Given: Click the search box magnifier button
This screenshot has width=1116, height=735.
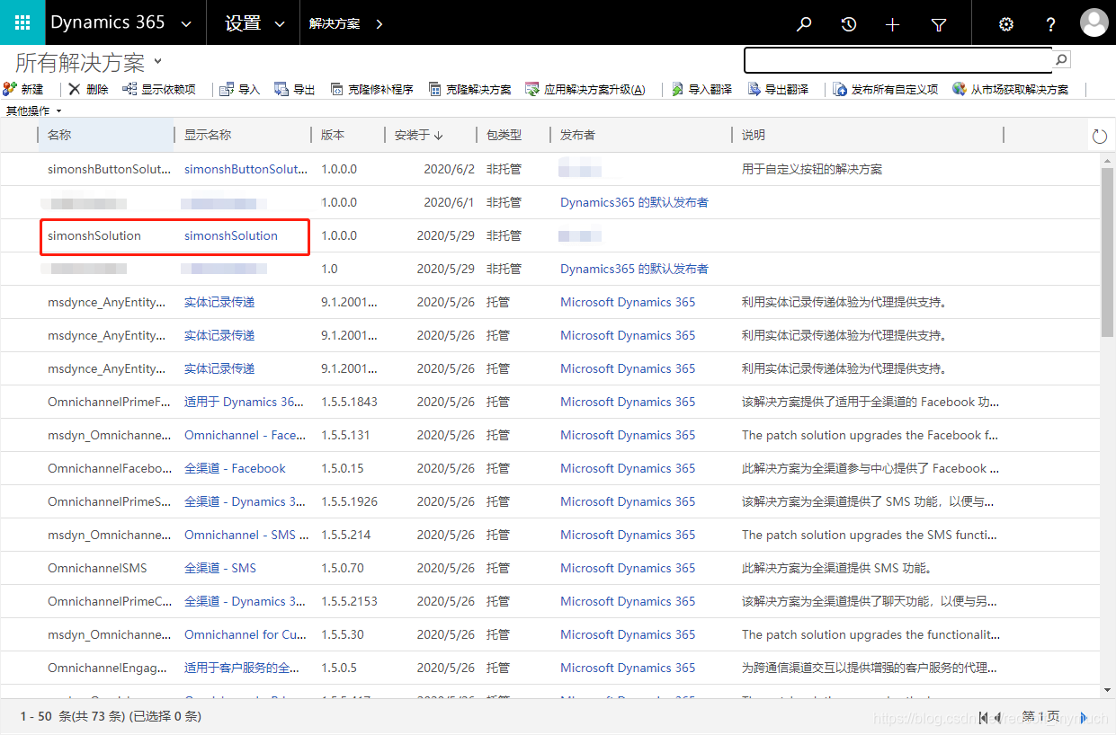Looking at the screenshot, I should (1061, 60).
